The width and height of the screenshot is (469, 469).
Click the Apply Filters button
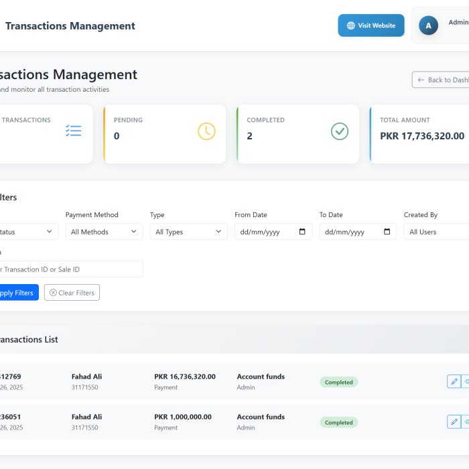tap(17, 293)
